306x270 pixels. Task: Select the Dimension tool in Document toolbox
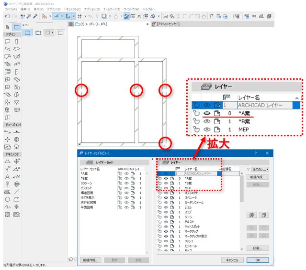click(x=8, y=161)
